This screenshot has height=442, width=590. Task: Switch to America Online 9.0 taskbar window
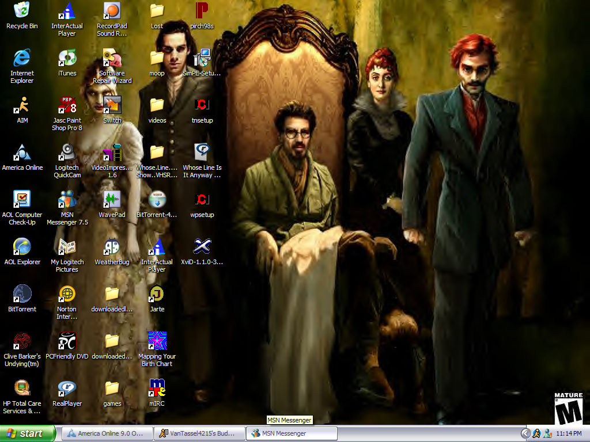pyautogui.click(x=107, y=433)
